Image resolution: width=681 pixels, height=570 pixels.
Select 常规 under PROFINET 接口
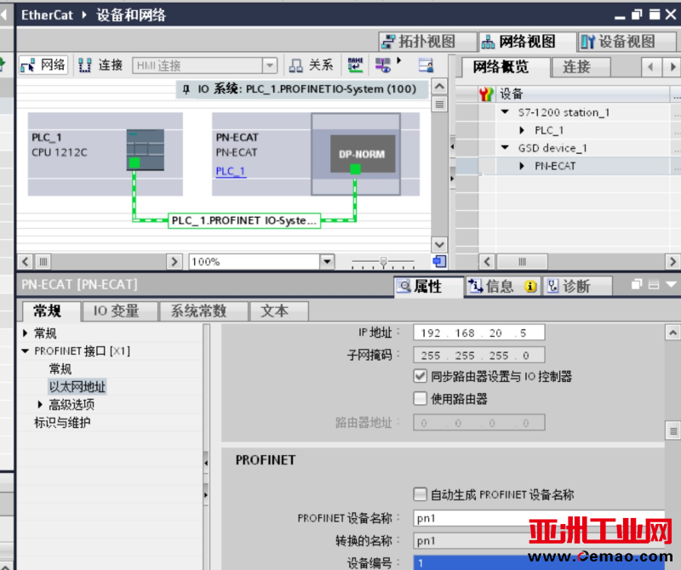coord(60,369)
